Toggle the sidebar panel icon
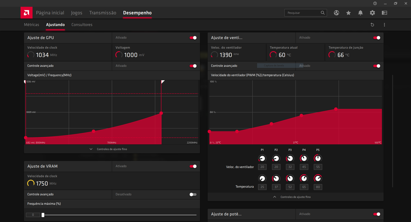The image size is (411, 222). (384, 13)
